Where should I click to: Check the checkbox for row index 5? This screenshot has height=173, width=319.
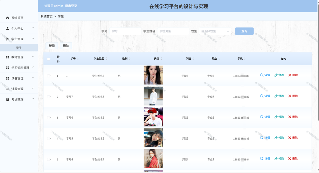tap(49, 160)
